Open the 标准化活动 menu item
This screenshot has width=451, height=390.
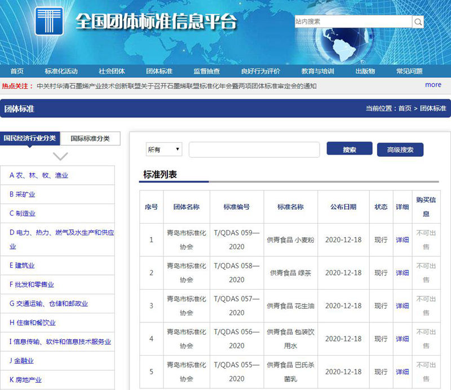coord(61,71)
